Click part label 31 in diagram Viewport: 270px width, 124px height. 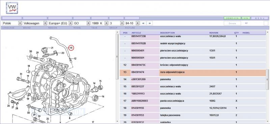coord(21,74)
